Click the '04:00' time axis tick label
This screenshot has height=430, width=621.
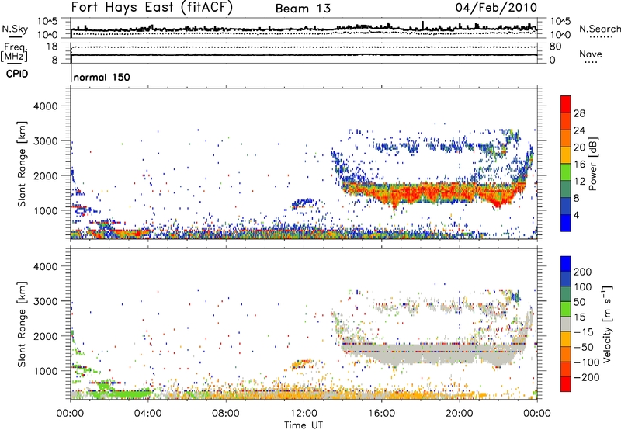click(147, 414)
